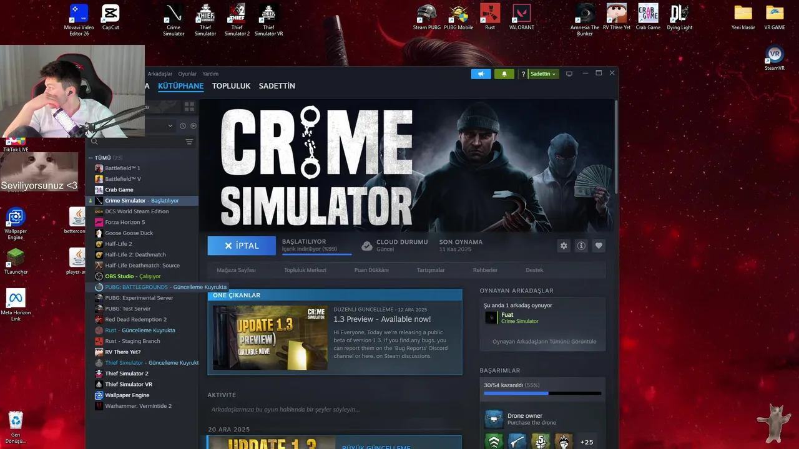
Task: Open CapCut desktop shortcut
Action: point(110,17)
